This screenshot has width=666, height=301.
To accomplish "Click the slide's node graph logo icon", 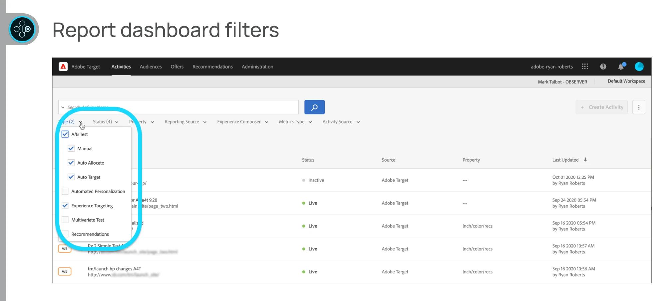I will pyautogui.click(x=22, y=29).
